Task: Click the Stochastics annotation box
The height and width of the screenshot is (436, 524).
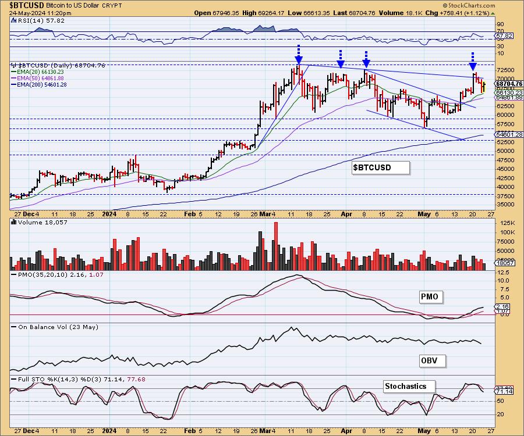Action: (x=409, y=386)
